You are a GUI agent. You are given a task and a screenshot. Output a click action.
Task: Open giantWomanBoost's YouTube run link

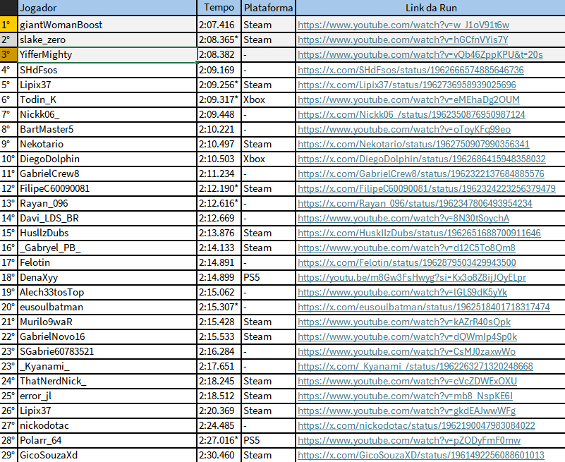pyautogui.click(x=403, y=25)
